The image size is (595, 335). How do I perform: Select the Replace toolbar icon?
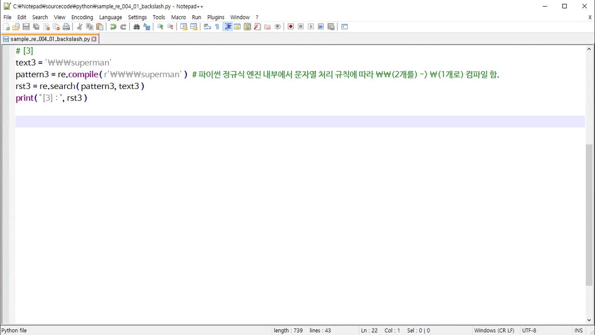tap(147, 27)
